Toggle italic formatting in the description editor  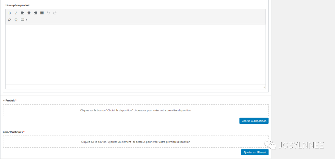pos(16,13)
